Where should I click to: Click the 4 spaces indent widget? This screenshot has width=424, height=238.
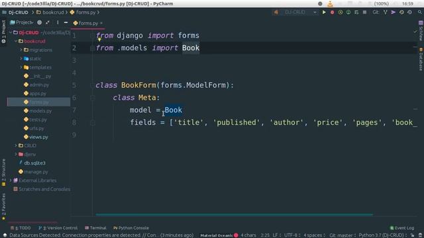pyautogui.click(x=314, y=235)
